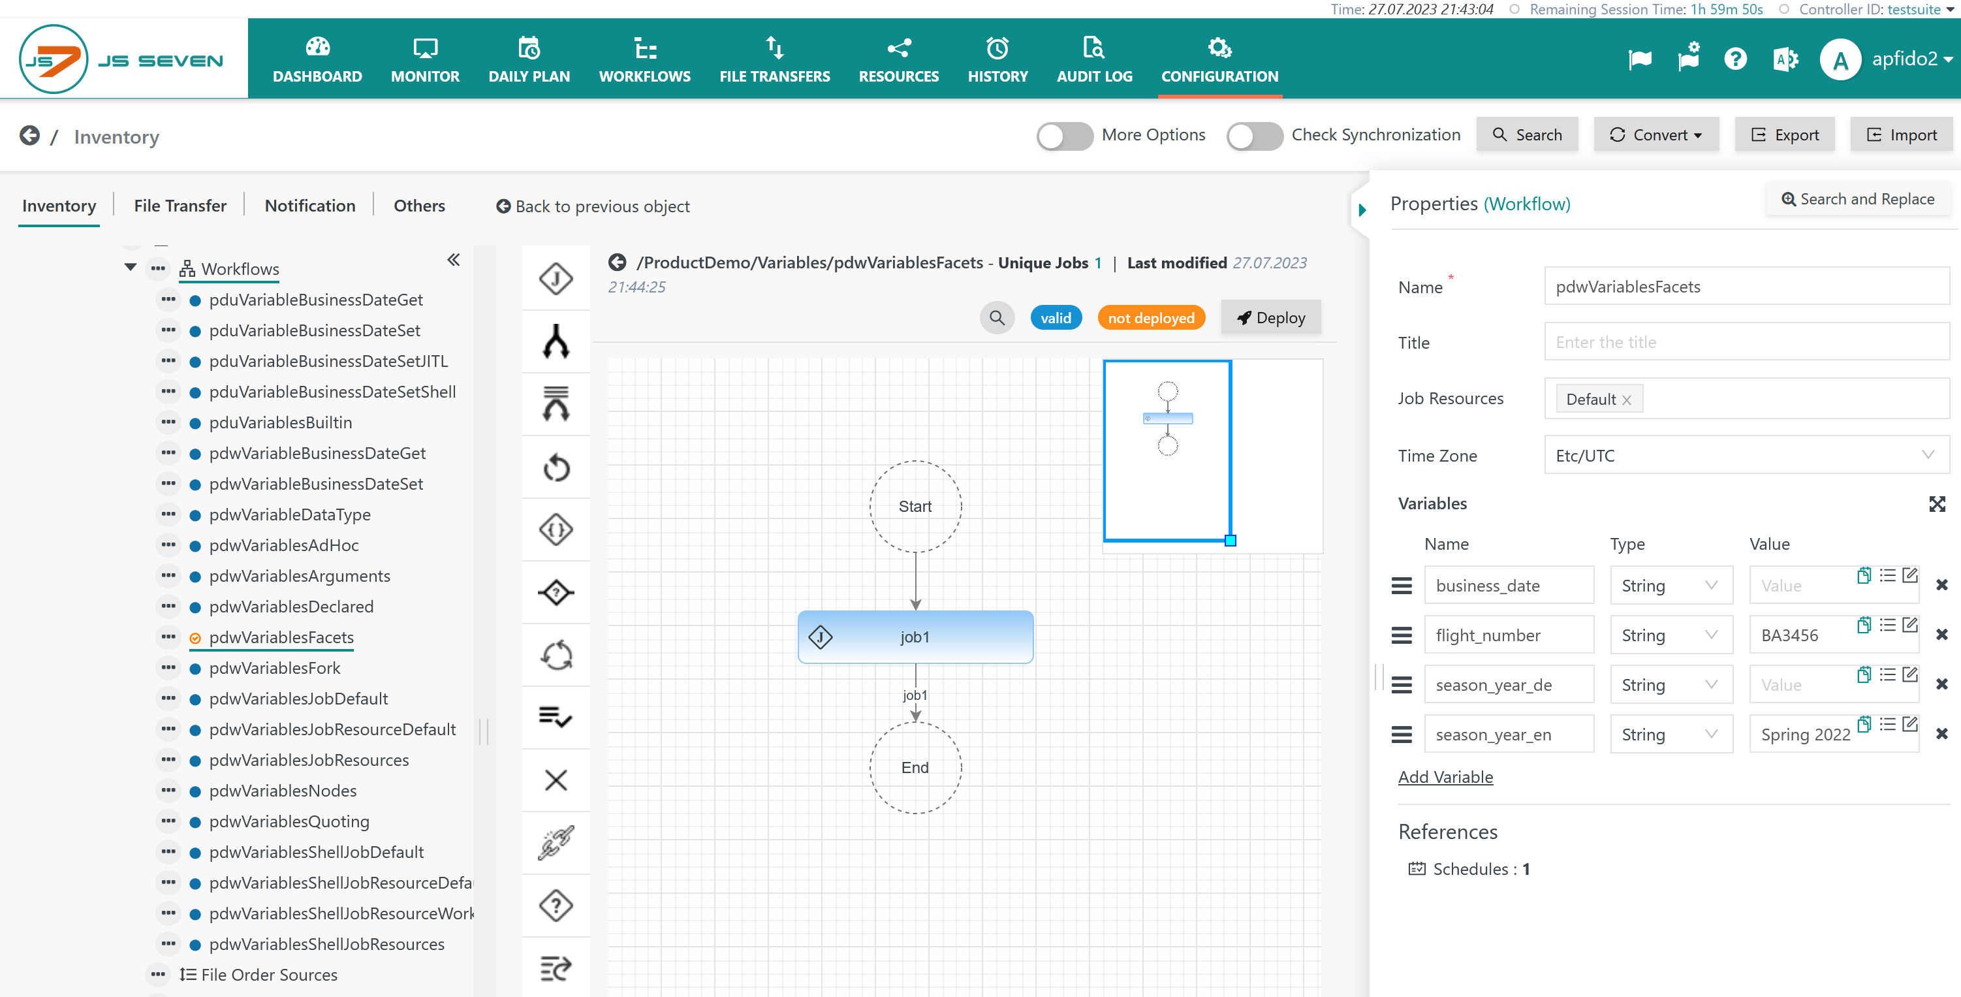Select the Retry instruction icon
The height and width of the screenshot is (997, 1961).
coord(556,467)
